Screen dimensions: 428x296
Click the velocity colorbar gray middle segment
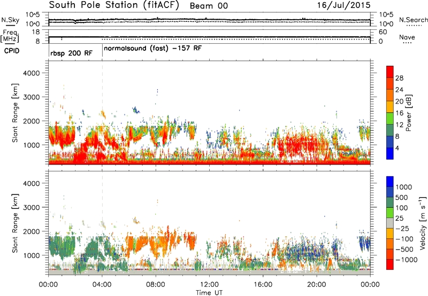[390, 223]
